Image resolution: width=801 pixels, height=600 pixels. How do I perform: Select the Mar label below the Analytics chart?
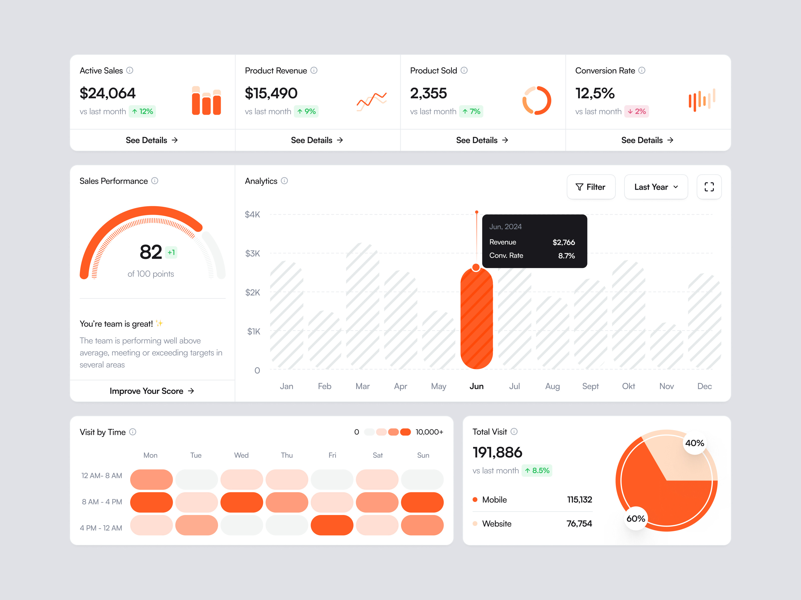pos(362,386)
